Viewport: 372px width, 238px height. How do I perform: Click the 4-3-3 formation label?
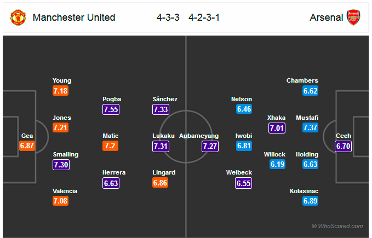[168, 18]
